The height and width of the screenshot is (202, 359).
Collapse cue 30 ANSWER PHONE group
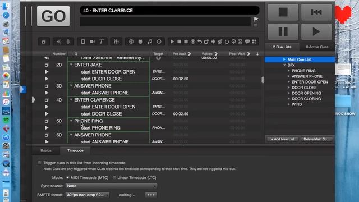71,86
